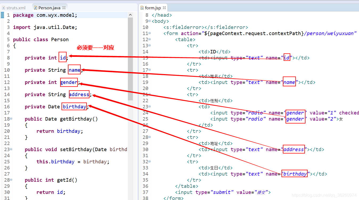Click the '</head>' closing tag

click(162, 15)
